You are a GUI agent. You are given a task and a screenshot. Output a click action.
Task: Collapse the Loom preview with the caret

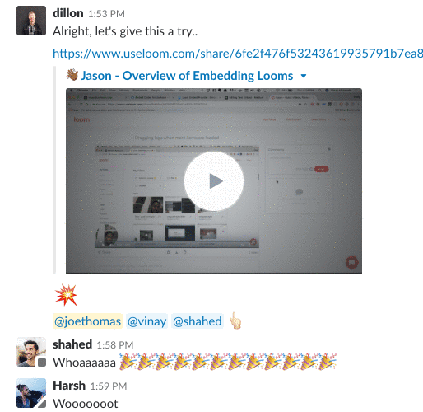(304, 76)
